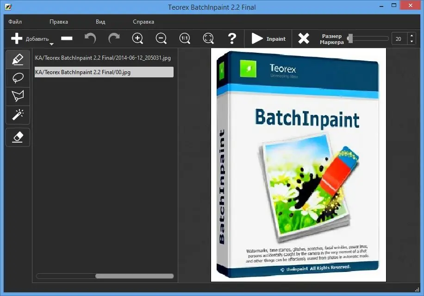Zoom in on the image
Screen dimensions: 424x296
[137, 38]
